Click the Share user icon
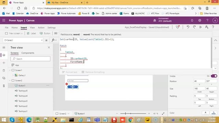Screen dimensions: 219x123 (207, 27)
